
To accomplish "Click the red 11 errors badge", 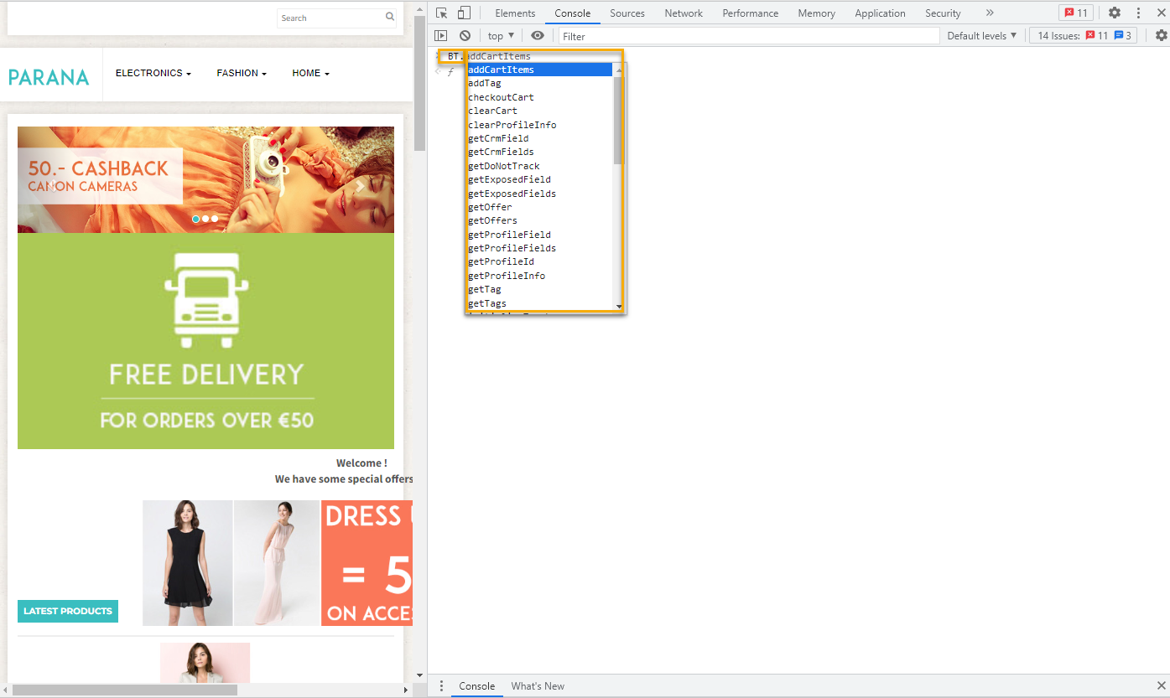I will [1075, 13].
